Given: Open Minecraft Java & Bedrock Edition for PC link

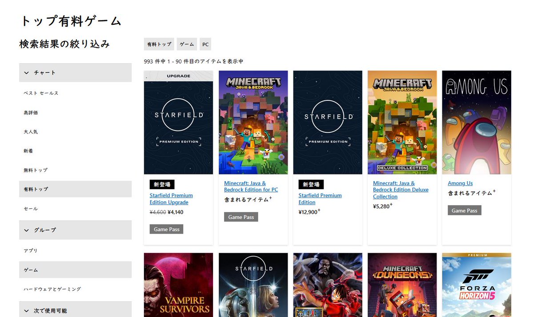Looking at the screenshot, I should (x=251, y=186).
